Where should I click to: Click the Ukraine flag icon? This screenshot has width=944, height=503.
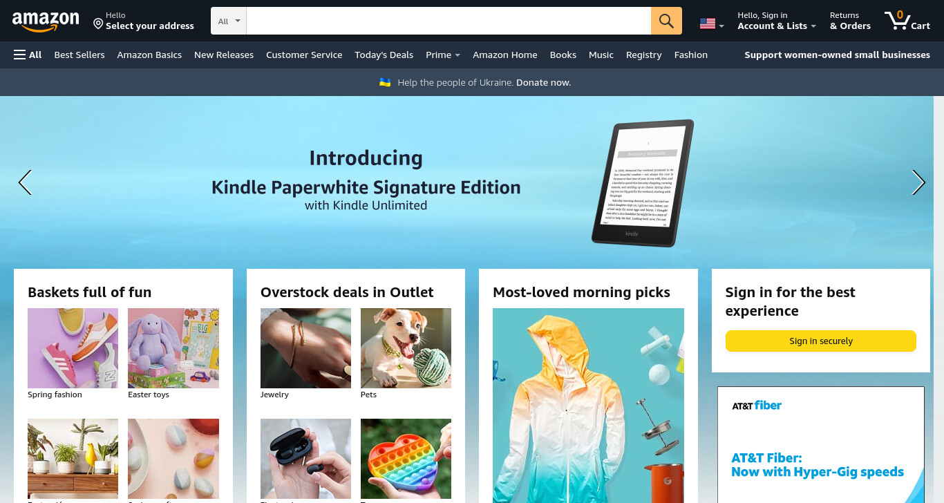(x=385, y=82)
